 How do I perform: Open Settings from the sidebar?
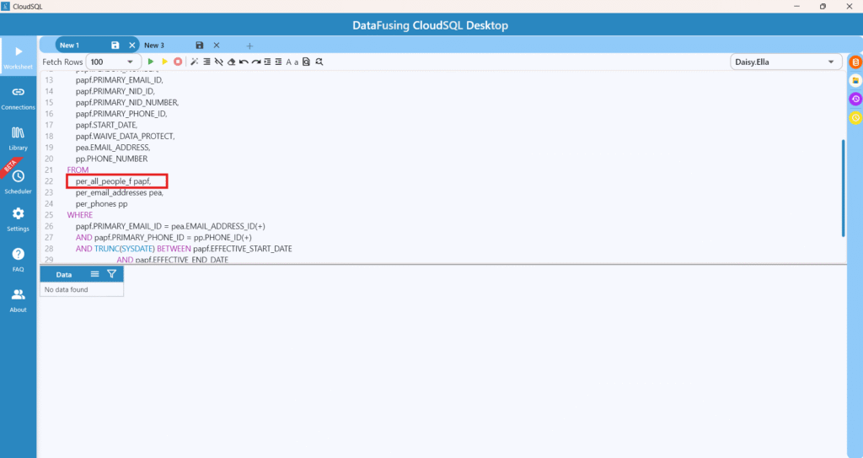tap(19, 219)
